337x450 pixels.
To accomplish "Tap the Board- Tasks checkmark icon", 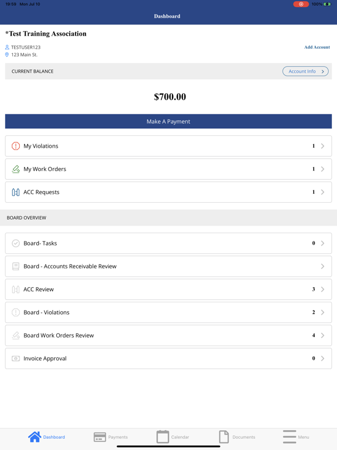I will coord(15,243).
